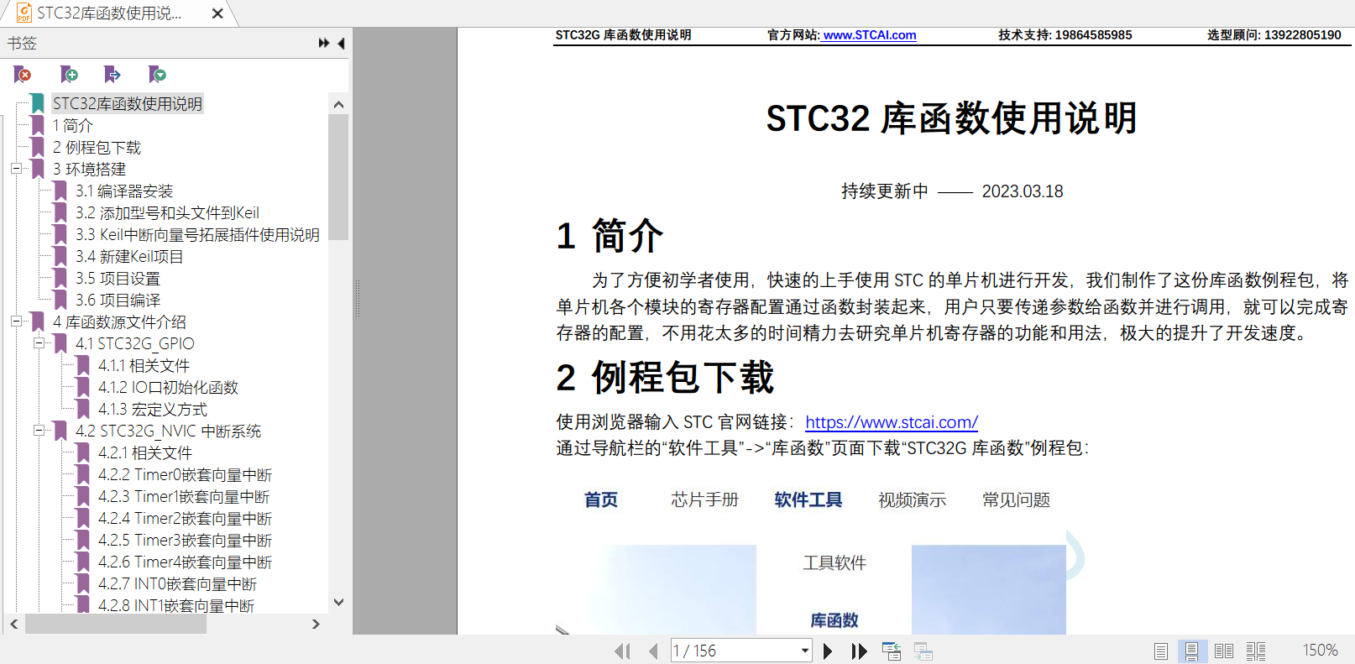Open the 2 例程包下载 bookmark
This screenshot has height=664, width=1355.
tap(97, 147)
